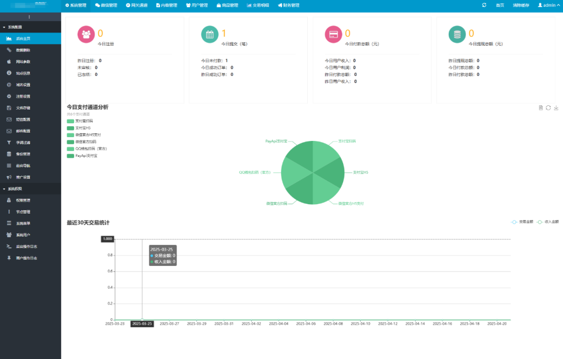This screenshot has width=563, height=359.
Task: Click the 清除缓存 button
Action: (x=520, y=5)
